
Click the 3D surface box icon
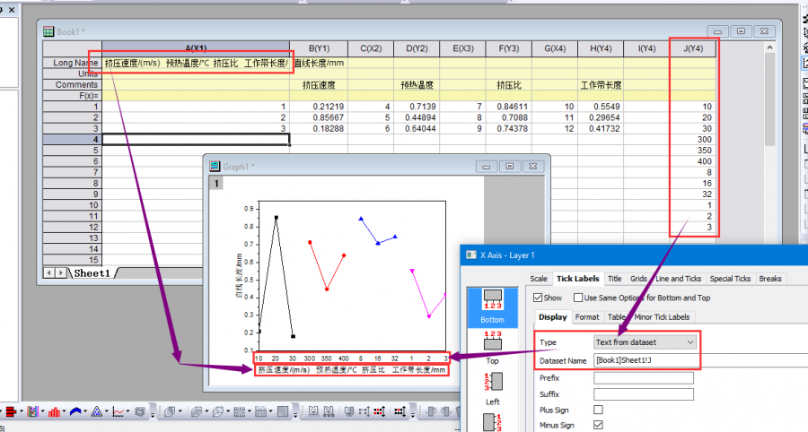(x=197, y=411)
